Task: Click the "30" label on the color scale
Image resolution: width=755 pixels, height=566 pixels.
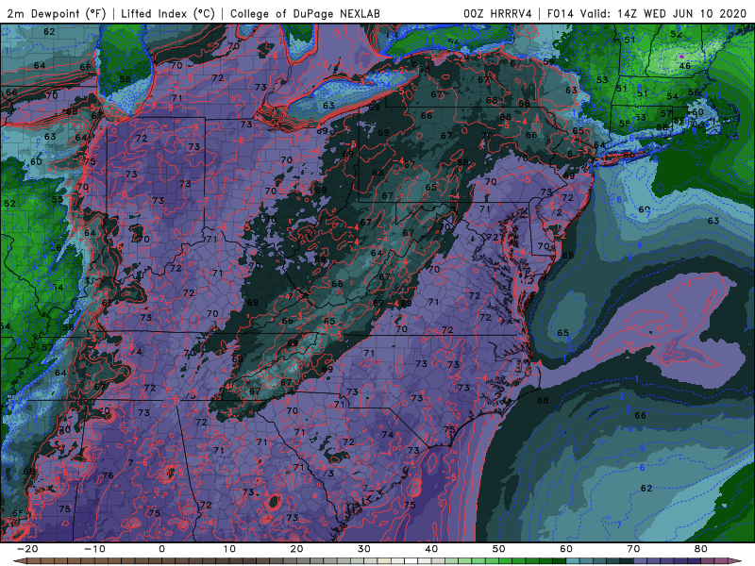Action: click(364, 549)
